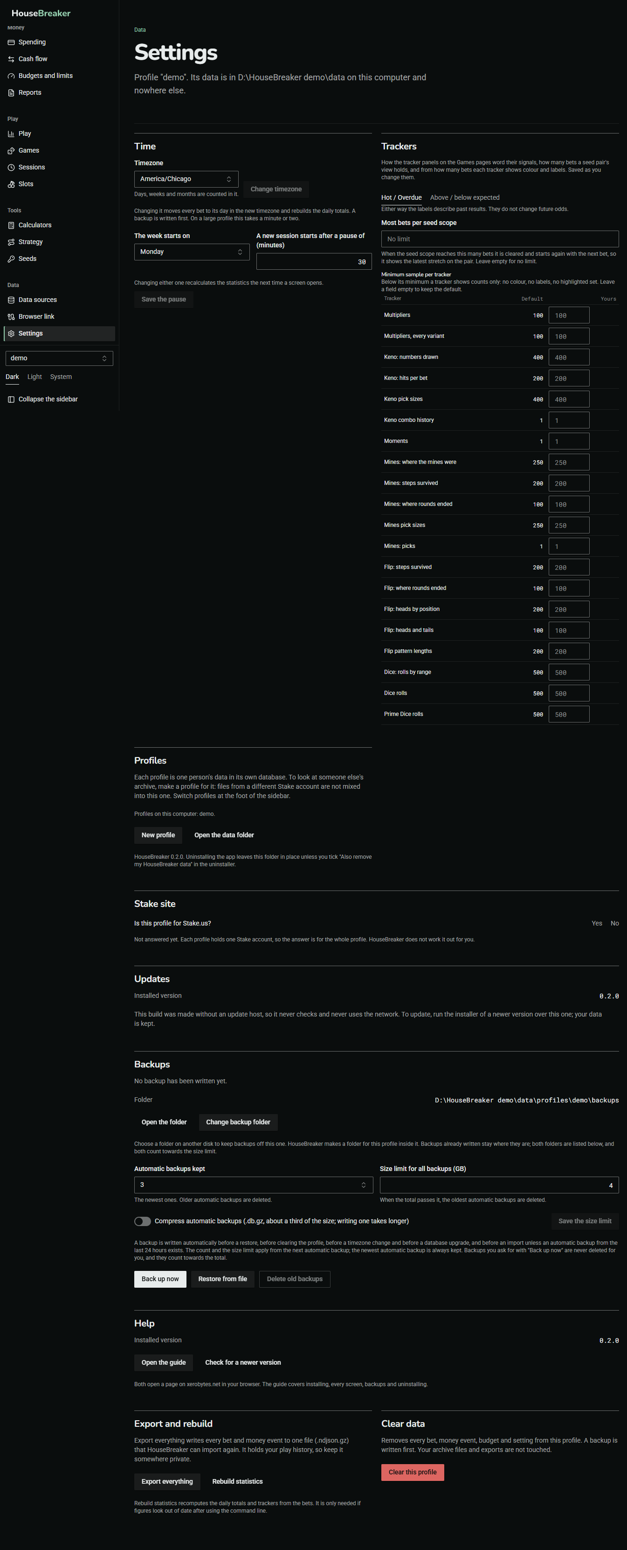Click the Settings gear icon
This screenshot has width=627, height=1550.
11,333
